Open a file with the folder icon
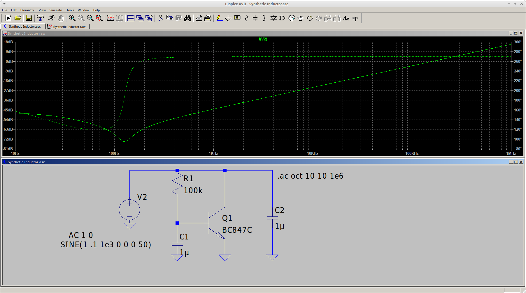Viewport: 526px width, 293px height. coord(18,18)
